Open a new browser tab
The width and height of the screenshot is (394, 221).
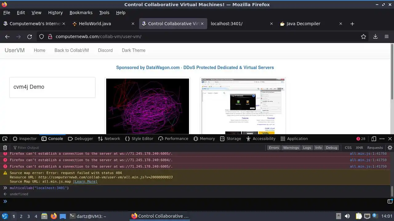click(x=352, y=24)
